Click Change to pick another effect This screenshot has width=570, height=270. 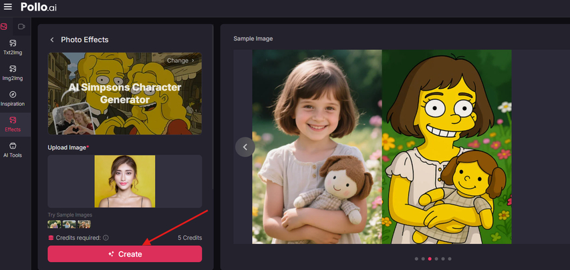tap(180, 61)
